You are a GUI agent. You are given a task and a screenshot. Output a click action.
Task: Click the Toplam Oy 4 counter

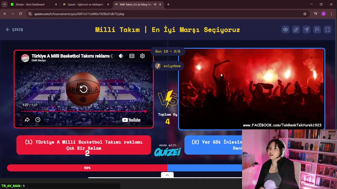[168, 118]
